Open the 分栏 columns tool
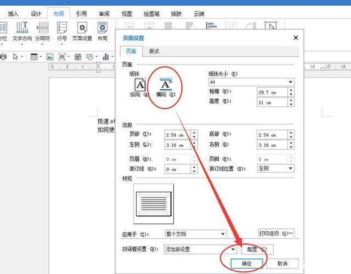The height and width of the screenshot is (274, 351). click(3, 31)
